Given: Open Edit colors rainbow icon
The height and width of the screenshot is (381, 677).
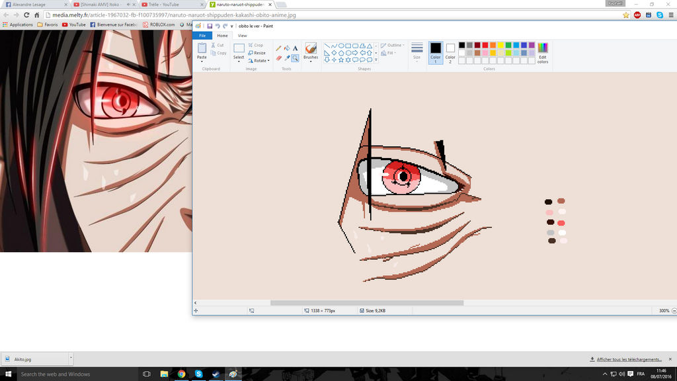Looking at the screenshot, I should pos(543,48).
